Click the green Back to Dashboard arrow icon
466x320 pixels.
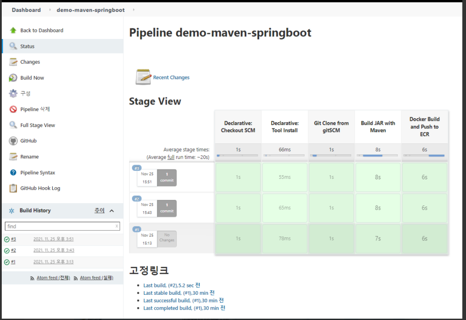[13, 30]
